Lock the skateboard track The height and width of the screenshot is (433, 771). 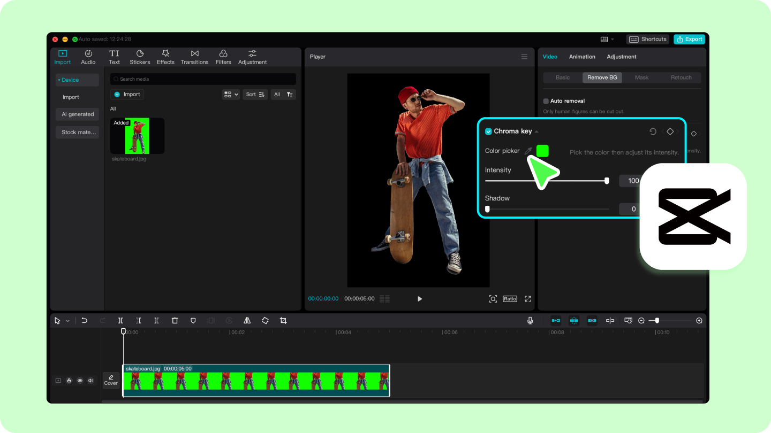(x=69, y=380)
